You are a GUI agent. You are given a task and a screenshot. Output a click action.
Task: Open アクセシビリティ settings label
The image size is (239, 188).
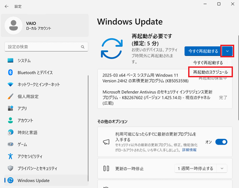(x=30, y=156)
